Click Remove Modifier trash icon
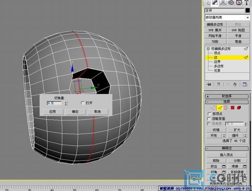 coord(235,84)
